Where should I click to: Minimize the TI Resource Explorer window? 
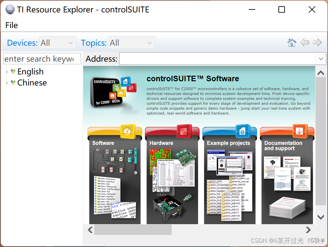252,9
